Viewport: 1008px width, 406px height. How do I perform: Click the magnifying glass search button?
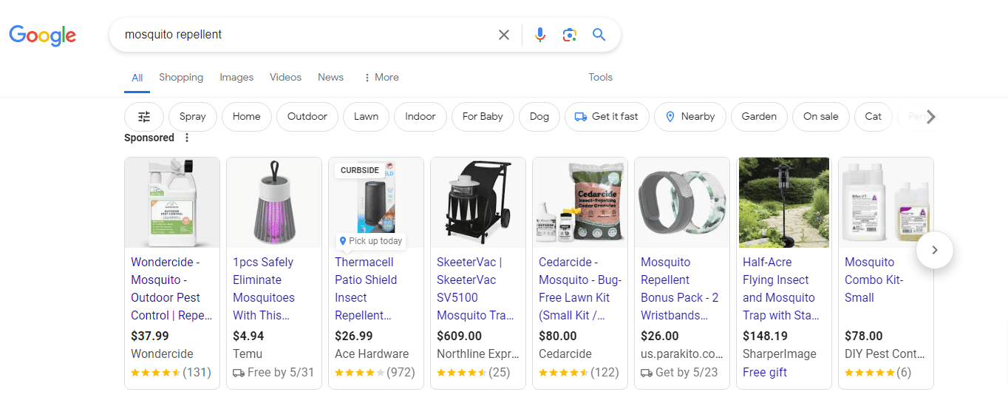coord(599,35)
